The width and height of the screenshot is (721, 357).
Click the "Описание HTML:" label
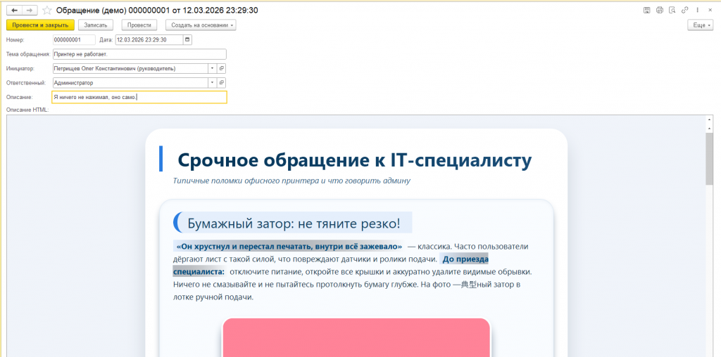pos(27,110)
